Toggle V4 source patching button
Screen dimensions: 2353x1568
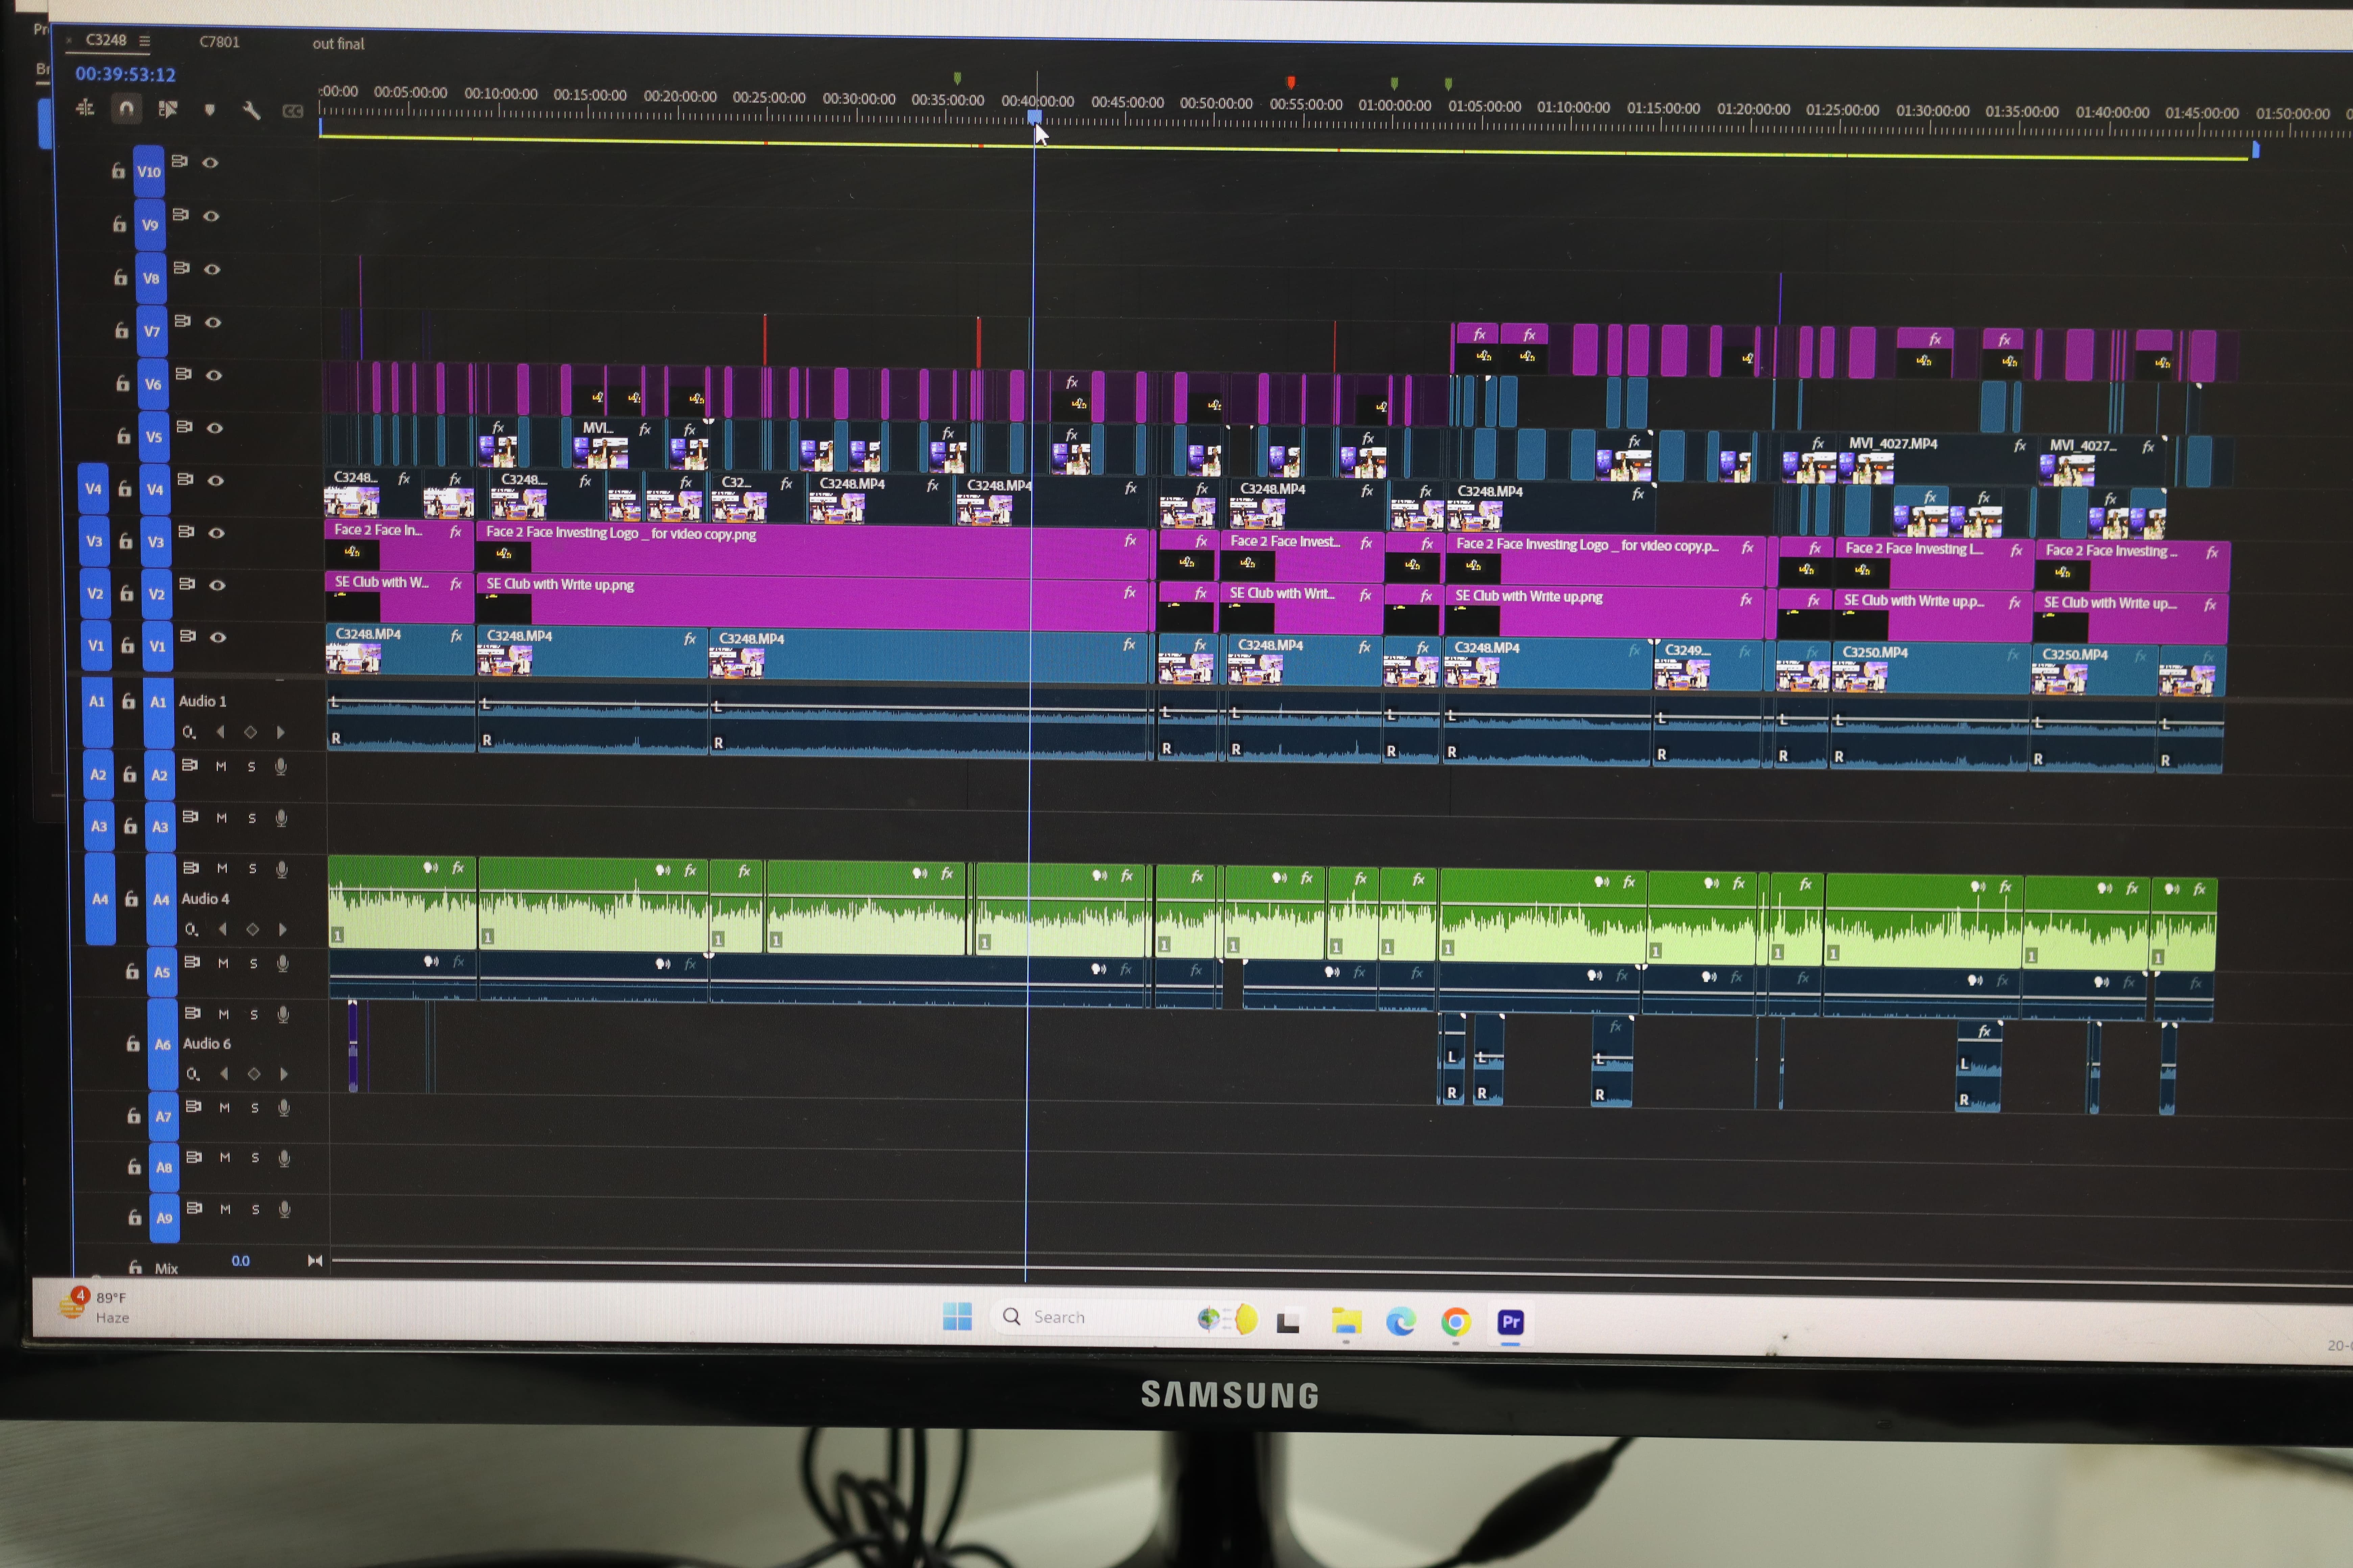[93, 489]
